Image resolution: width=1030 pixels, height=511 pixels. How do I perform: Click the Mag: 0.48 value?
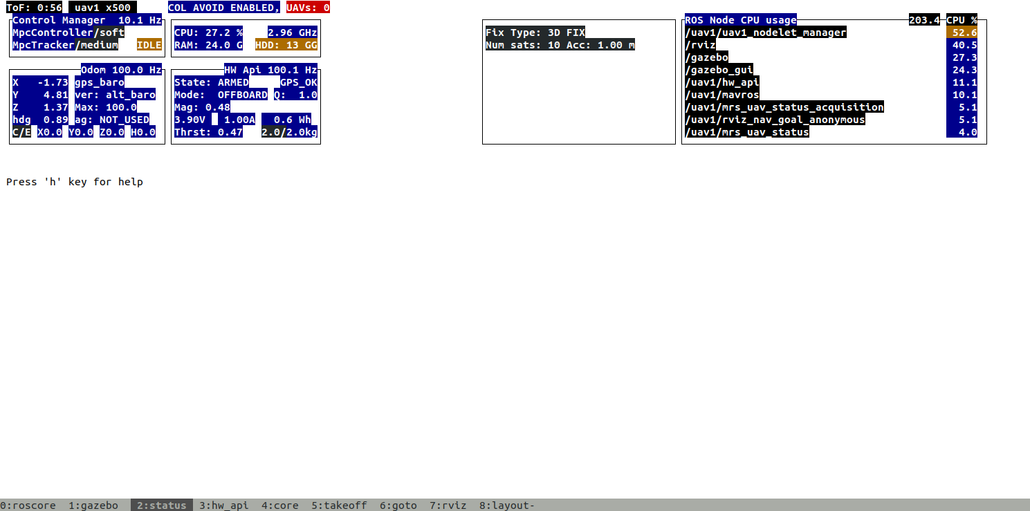coord(202,107)
